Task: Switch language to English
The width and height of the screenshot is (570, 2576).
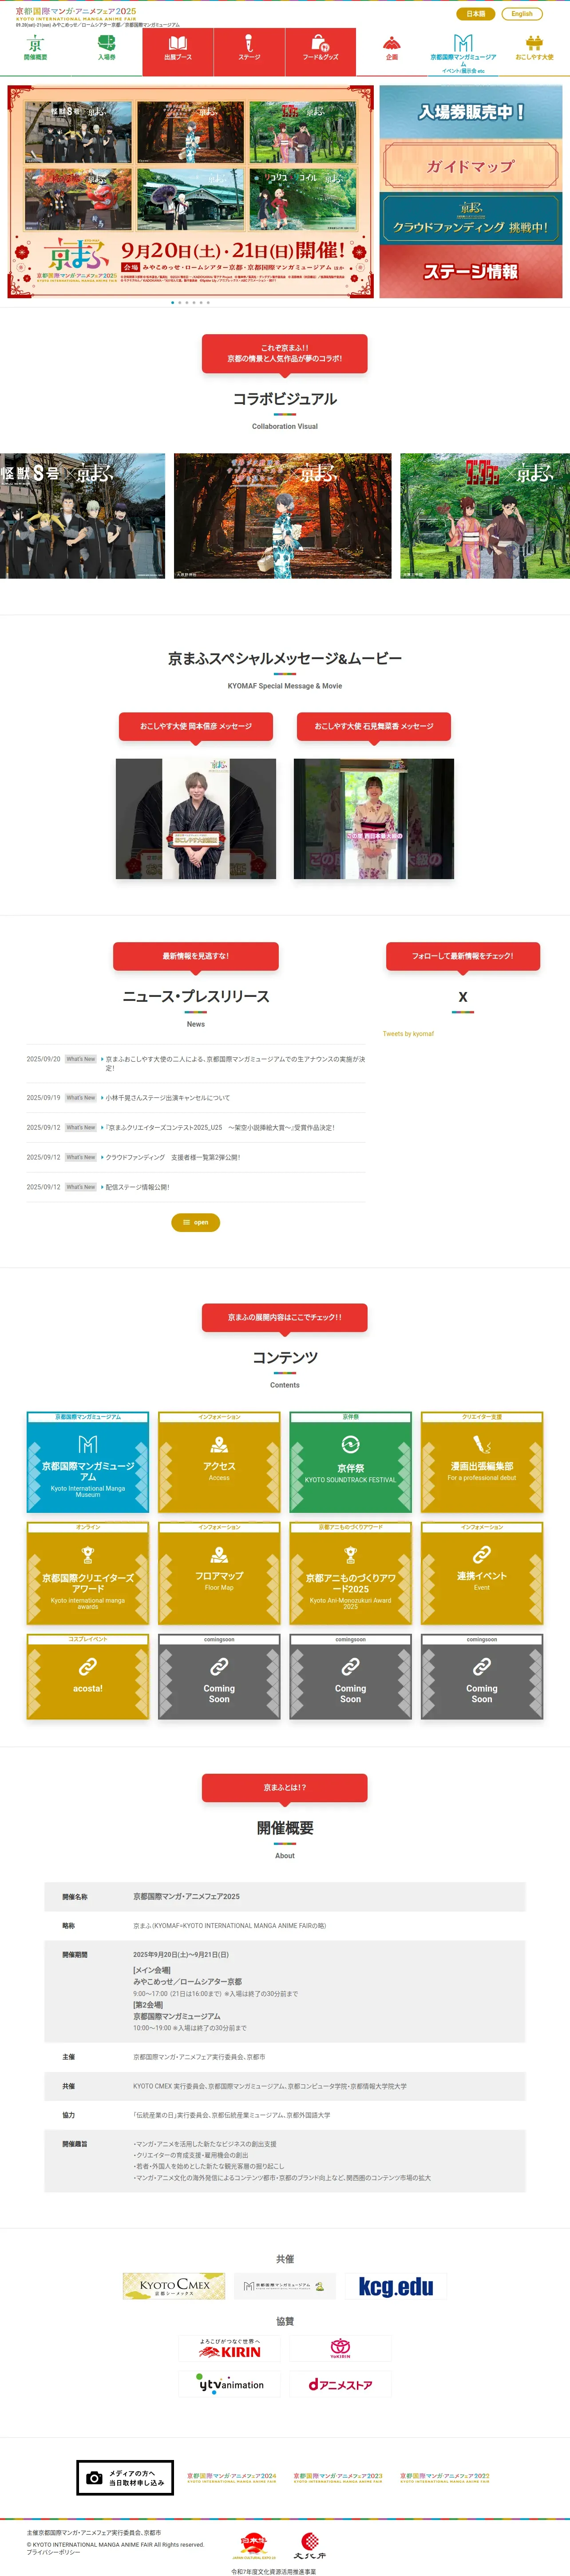Action: coord(522,14)
